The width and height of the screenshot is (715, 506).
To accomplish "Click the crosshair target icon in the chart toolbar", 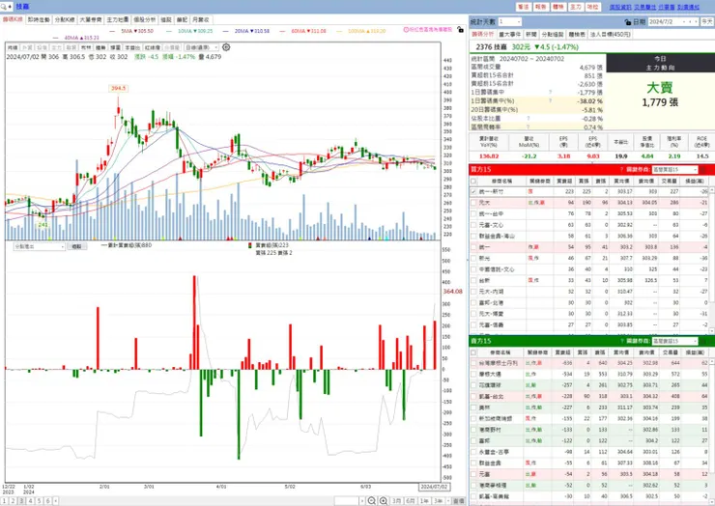I will [226, 47].
